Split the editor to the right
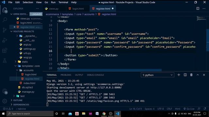The image size is (209, 117). coord(198,8)
